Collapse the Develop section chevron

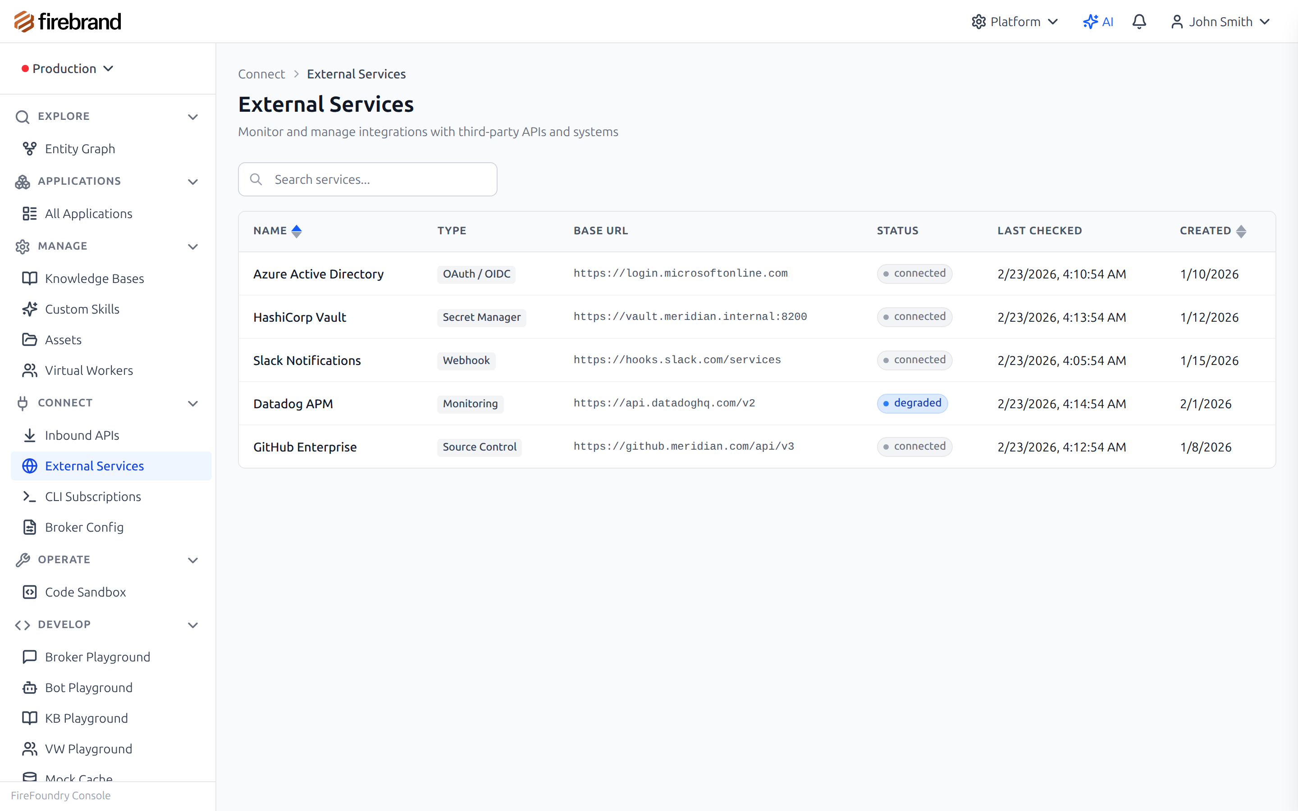pyautogui.click(x=193, y=625)
